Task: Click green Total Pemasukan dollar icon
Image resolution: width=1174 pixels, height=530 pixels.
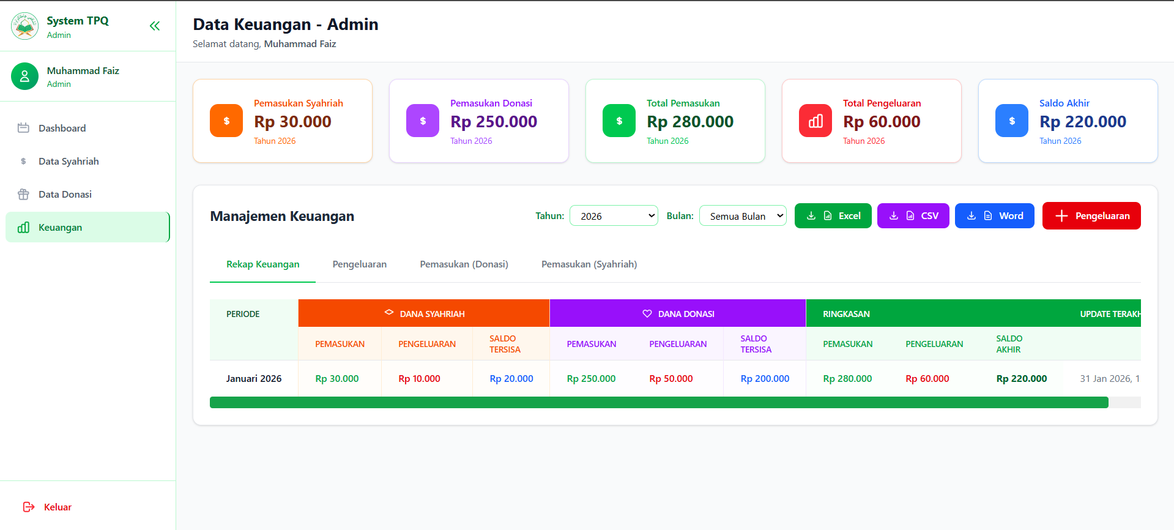Action: point(619,121)
